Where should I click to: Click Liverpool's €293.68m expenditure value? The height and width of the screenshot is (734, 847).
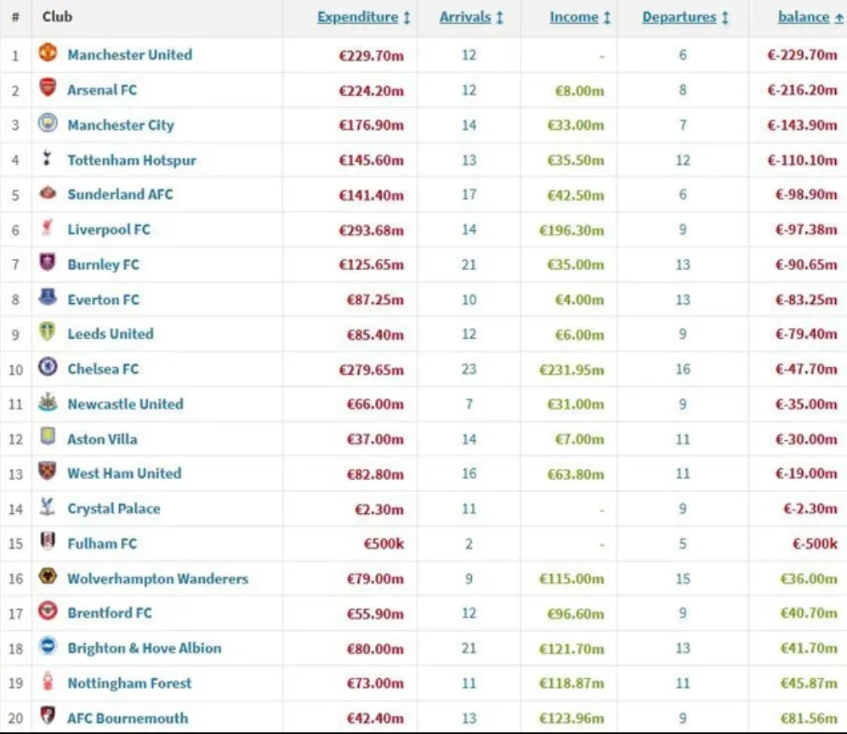point(371,230)
